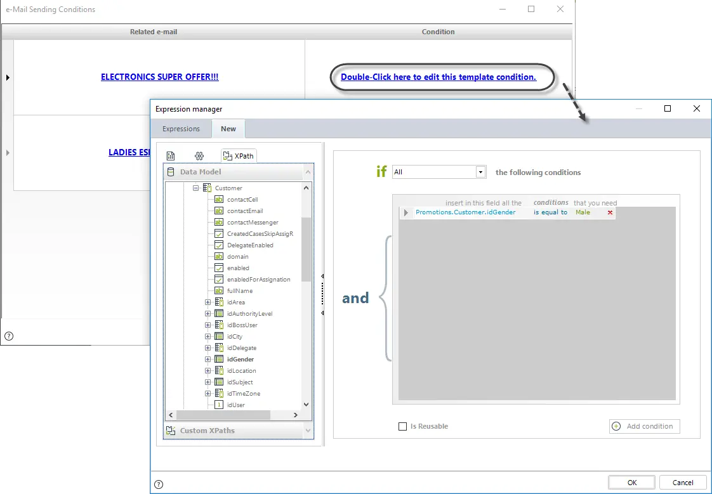The height and width of the screenshot is (494, 712).
Task: Click the idGender entity icon
Action: tap(219, 360)
